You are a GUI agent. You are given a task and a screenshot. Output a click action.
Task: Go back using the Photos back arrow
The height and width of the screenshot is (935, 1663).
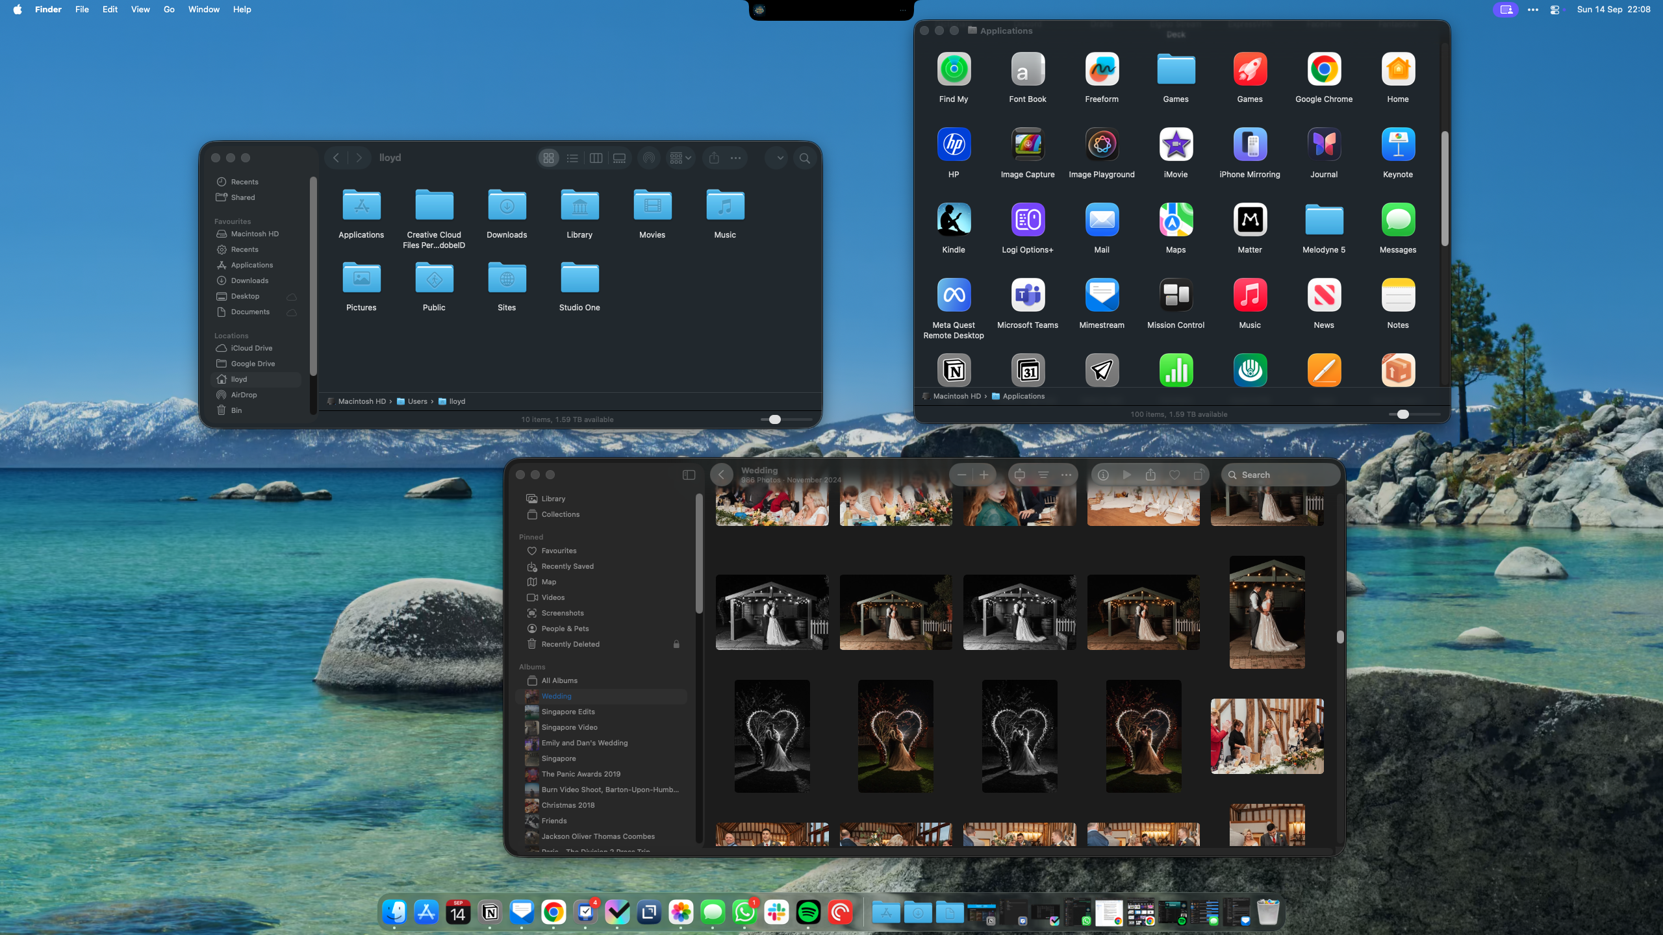722,475
